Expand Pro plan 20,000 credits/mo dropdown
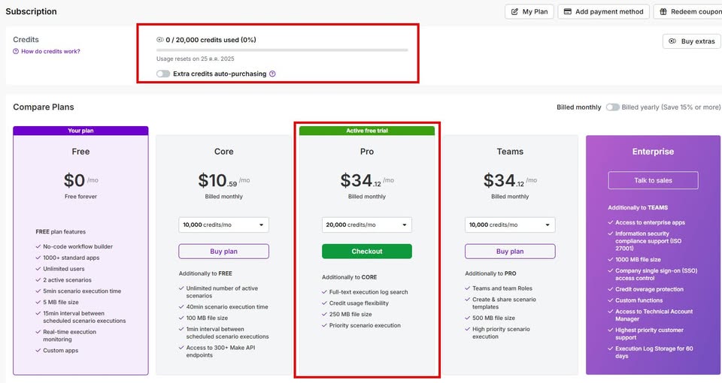The height and width of the screenshot is (383, 722). pyautogui.click(x=366, y=225)
